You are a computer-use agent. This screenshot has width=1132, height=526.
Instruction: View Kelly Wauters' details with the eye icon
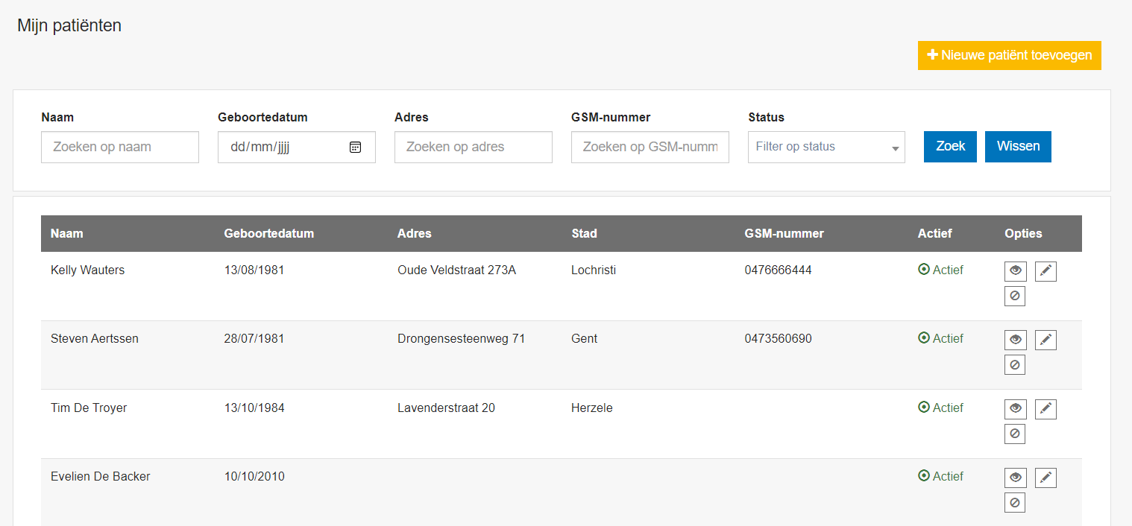[x=1015, y=270]
